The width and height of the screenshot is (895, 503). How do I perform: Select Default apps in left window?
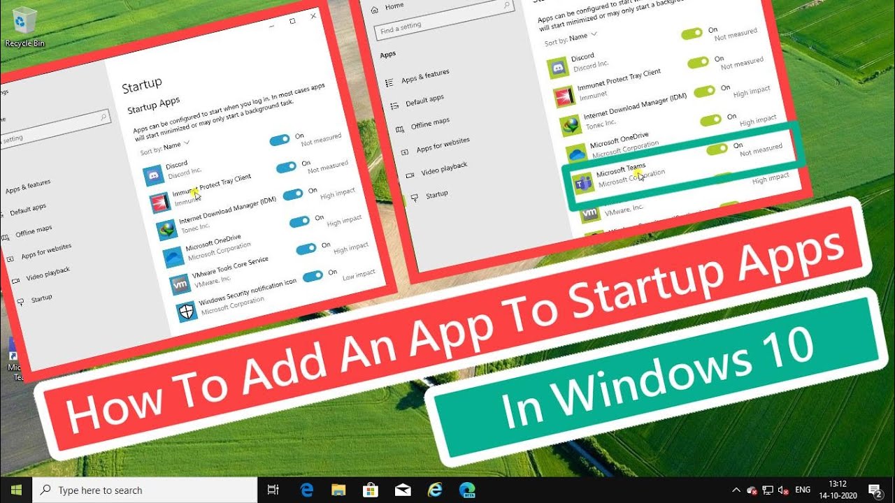22,210
